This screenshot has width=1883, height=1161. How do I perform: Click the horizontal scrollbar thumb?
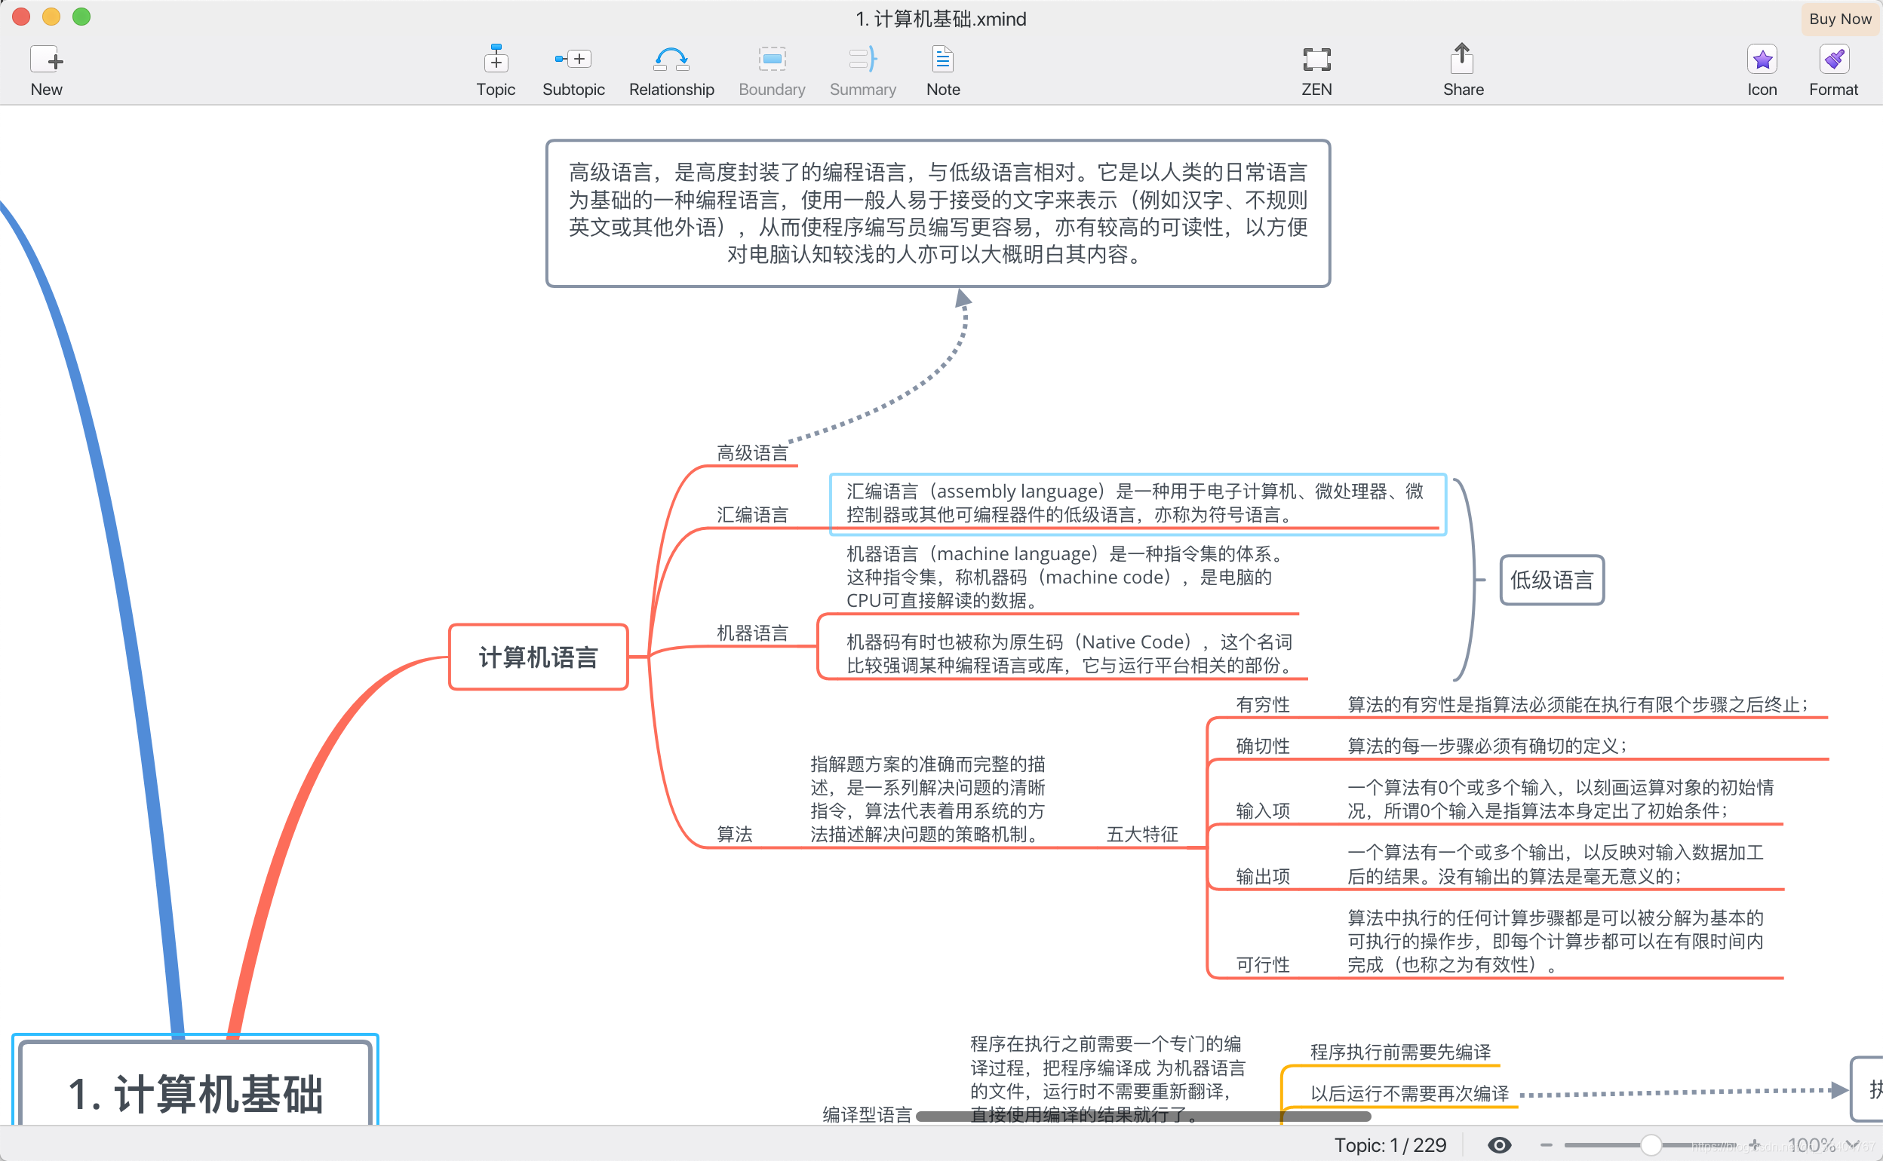[x=1143, y=1116]
